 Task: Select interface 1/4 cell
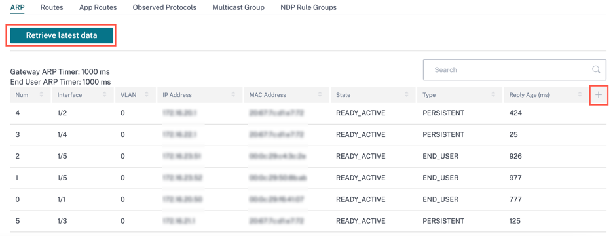pos(62,134)
